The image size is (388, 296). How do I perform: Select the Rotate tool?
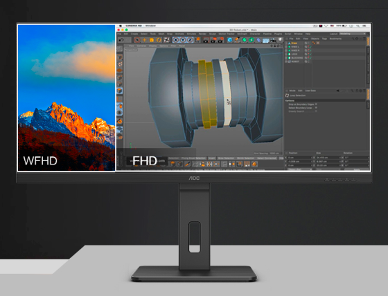point(159,40)
